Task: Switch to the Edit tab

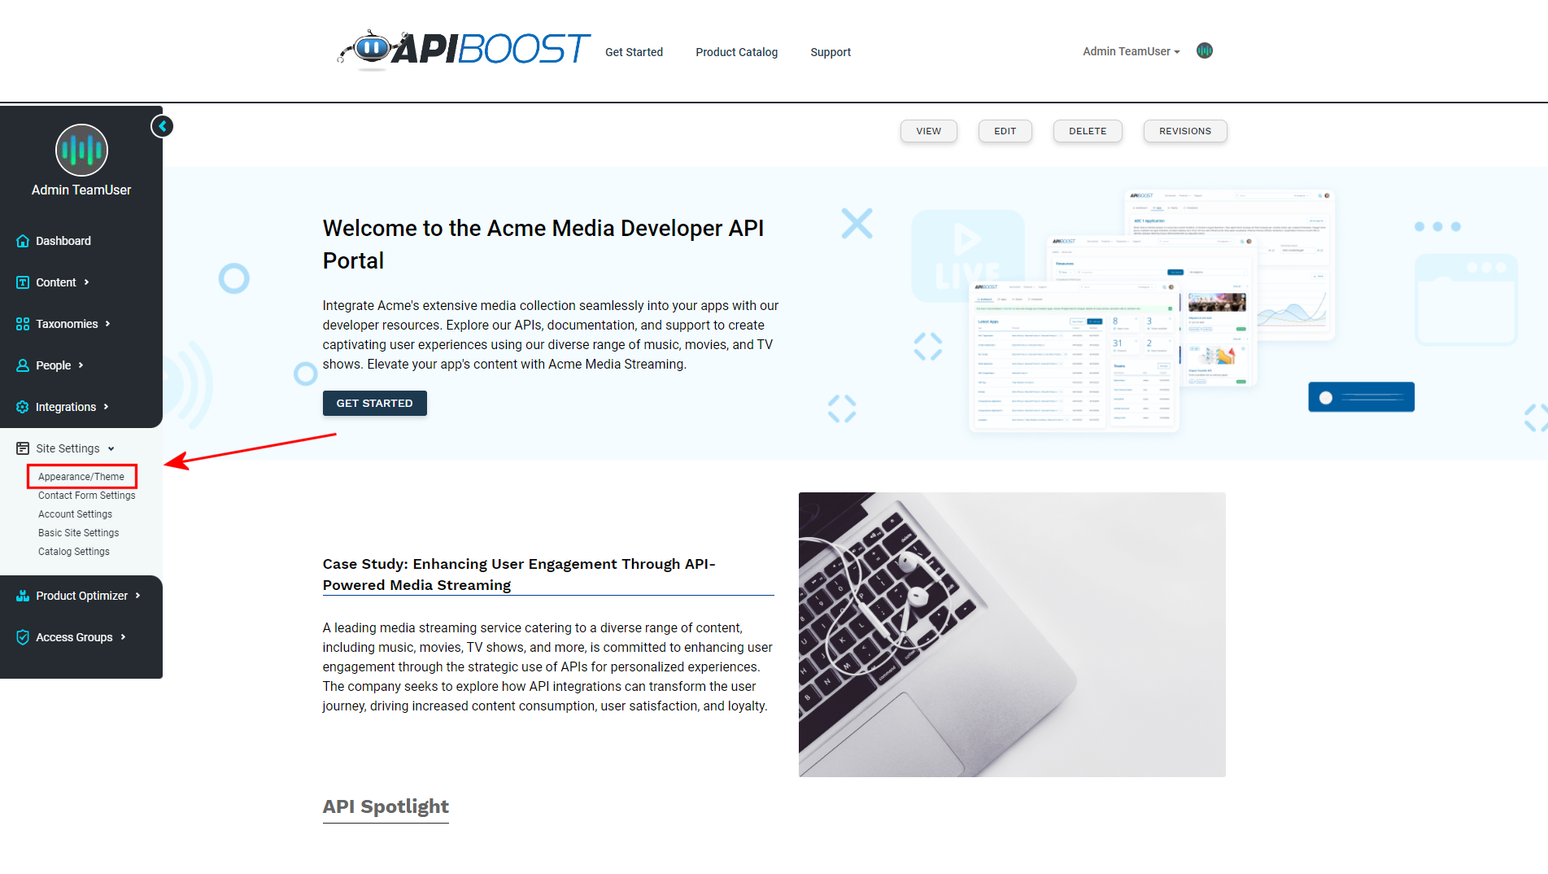Action: click(x=1005, y=131)
